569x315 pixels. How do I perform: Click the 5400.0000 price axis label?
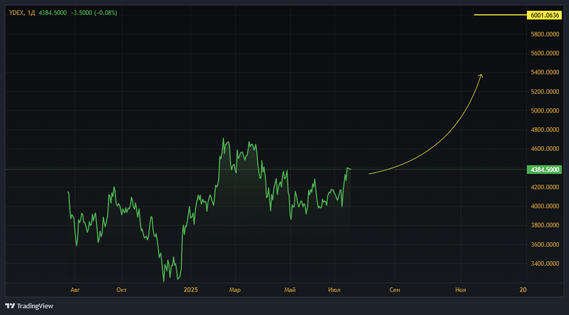pos(545,73)
